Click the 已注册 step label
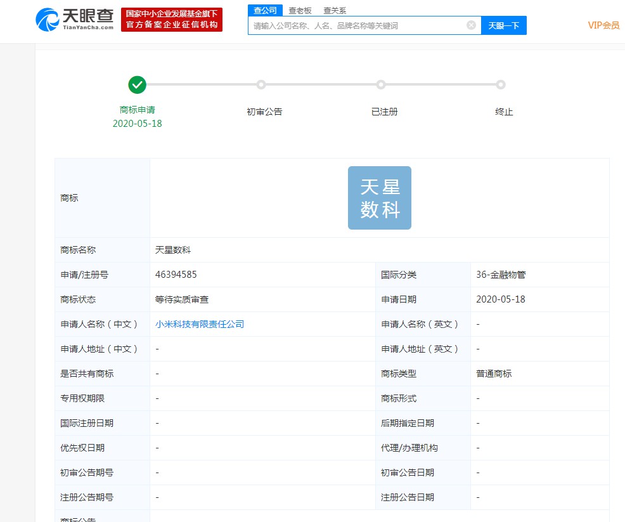This screenshot has height=522, width=625. (x=384, y=112)
